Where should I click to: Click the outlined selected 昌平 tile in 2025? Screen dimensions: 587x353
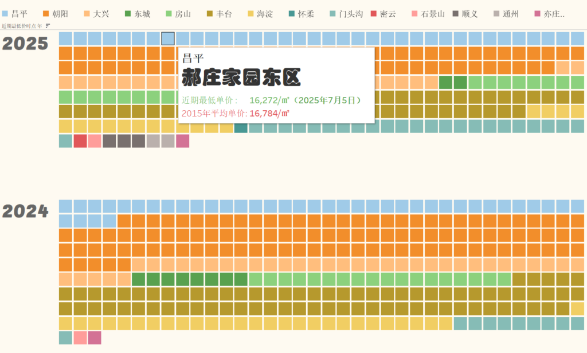tap(168, 38)
